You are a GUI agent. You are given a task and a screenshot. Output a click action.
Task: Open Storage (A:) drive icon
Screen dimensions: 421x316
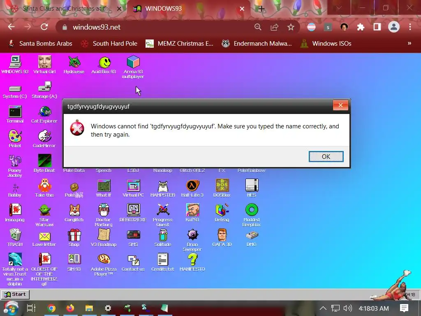(x=44, y=90)
